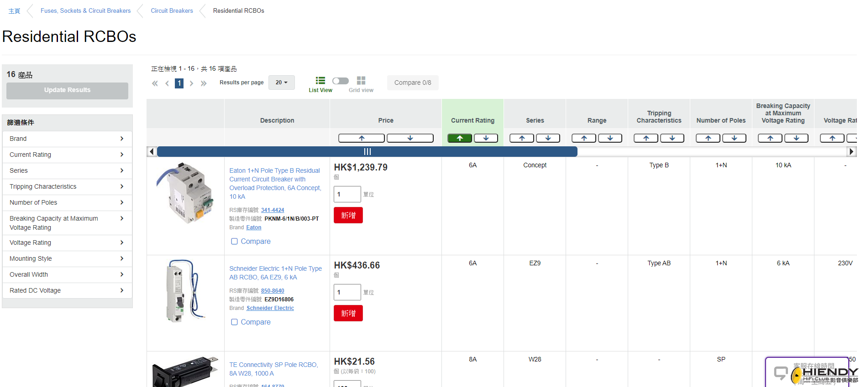The height and width of the screenshot is (387, 861).
Task: Add Eaton RCBO to basket
Action: (348, 215)
